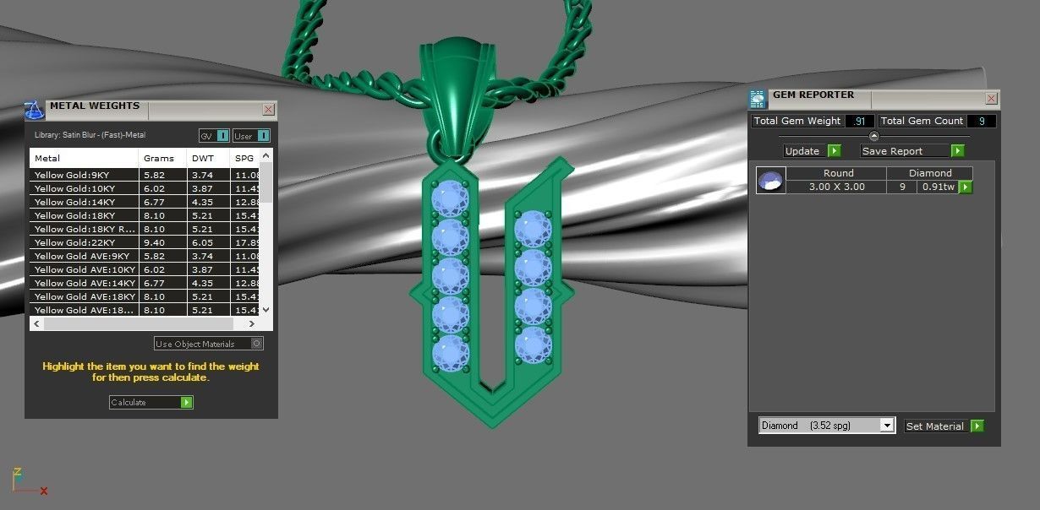Click the round gem thumbnail in Gem Reporter
1040x510 pixels.
pyautogui.click(x=770, y=180)
